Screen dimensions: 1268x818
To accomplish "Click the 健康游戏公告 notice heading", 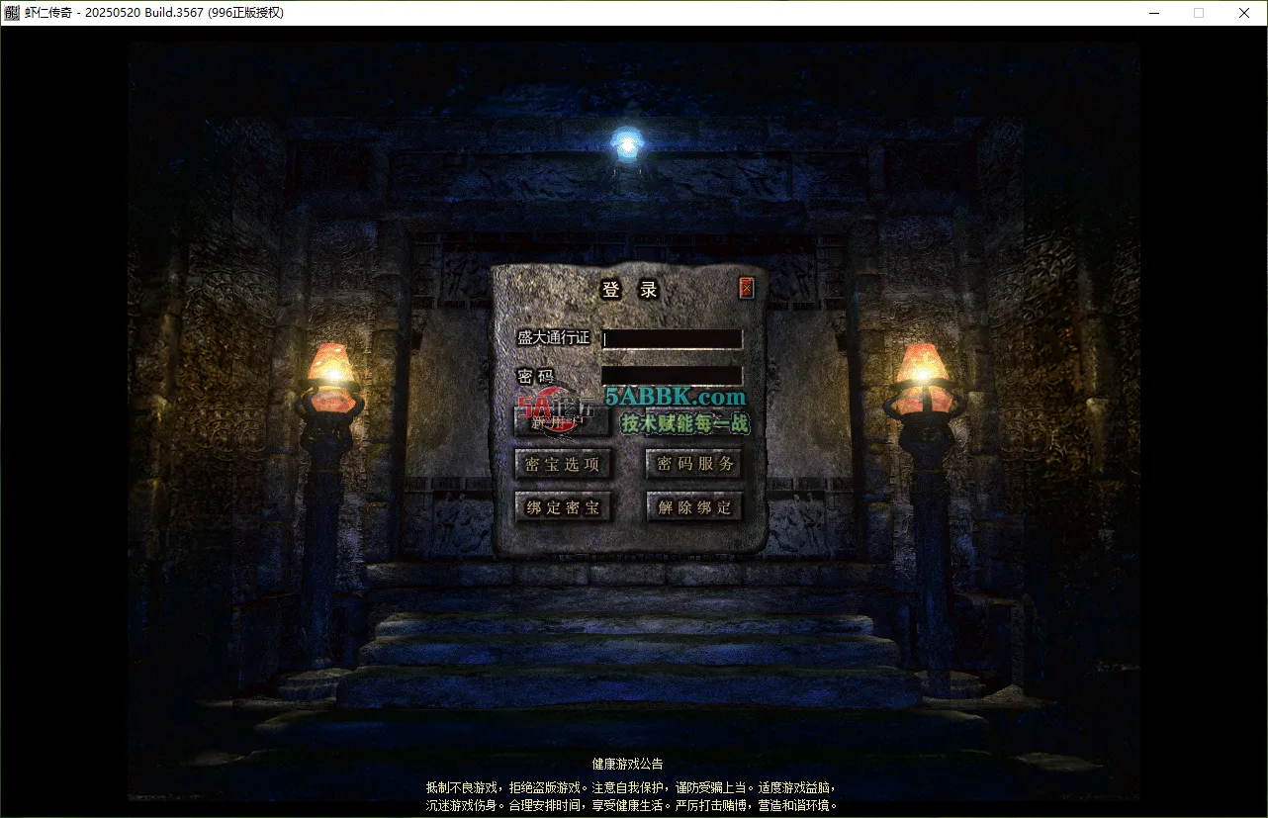I will (x=627, y=764).
